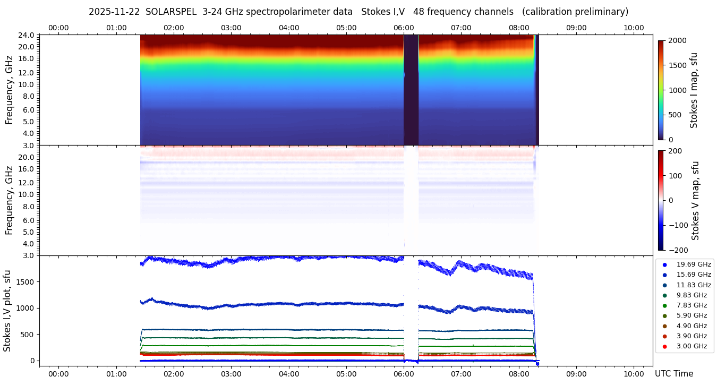
Task: Click the 15.69 GHz legend dot
Action: click(x=664, y=275)
